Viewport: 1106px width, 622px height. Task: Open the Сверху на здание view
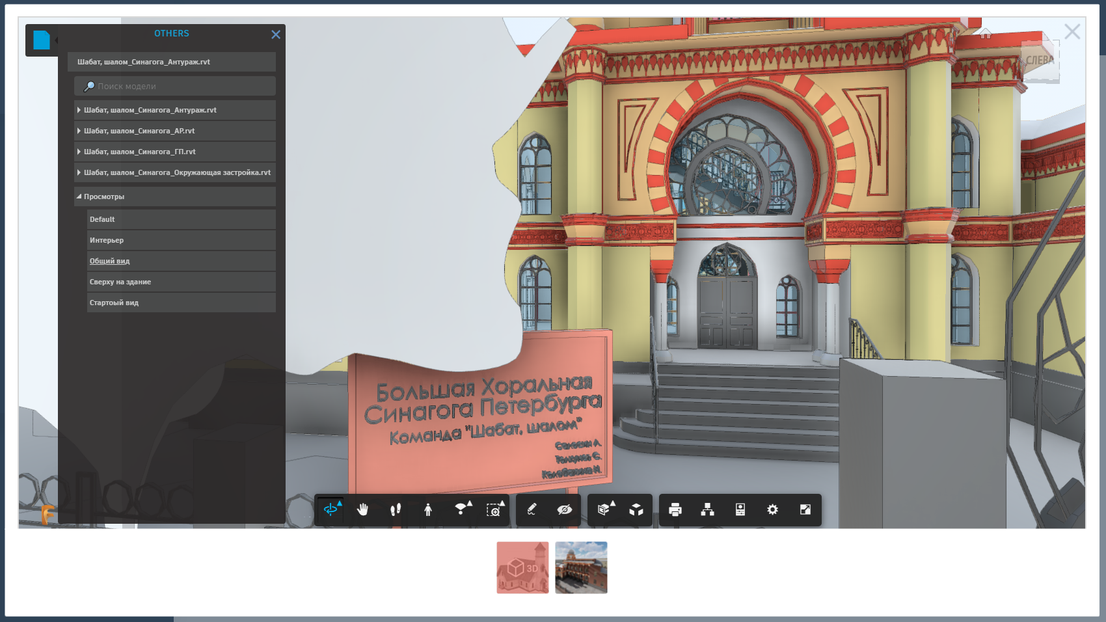(x=120, y=282)
